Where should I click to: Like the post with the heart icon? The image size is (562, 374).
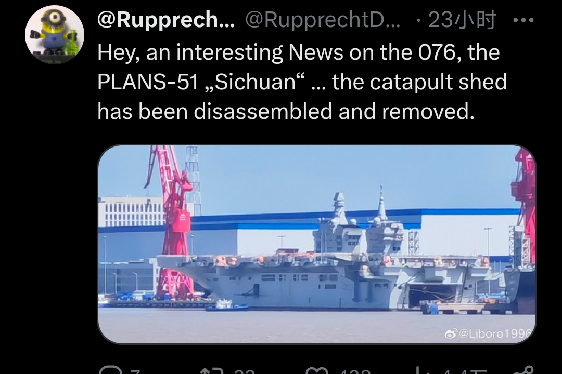pos(317,370)
